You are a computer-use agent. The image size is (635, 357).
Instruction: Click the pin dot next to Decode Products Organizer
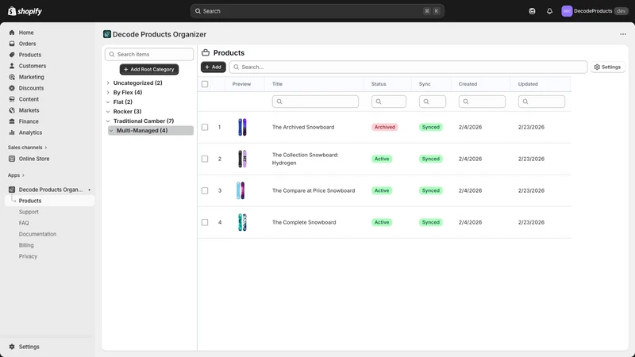point(90,190)
